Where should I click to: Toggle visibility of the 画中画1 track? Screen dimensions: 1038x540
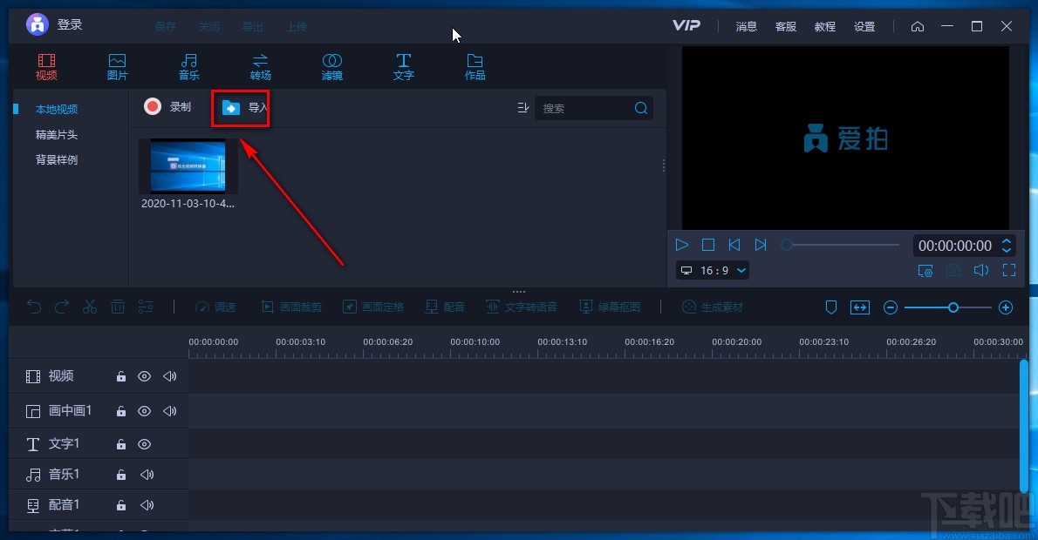coord(144,411)
